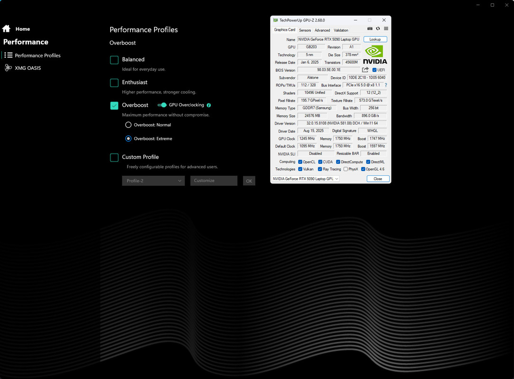This screenshot has width=514, height=379.
Task: Uncheck the Overboost profile checkbox
Action: tap(114, 105)
